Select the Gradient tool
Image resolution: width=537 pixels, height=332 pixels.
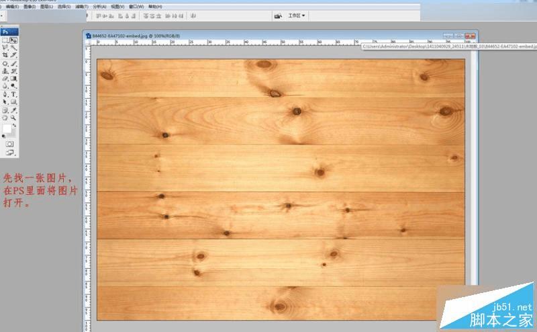pos(13,79)
